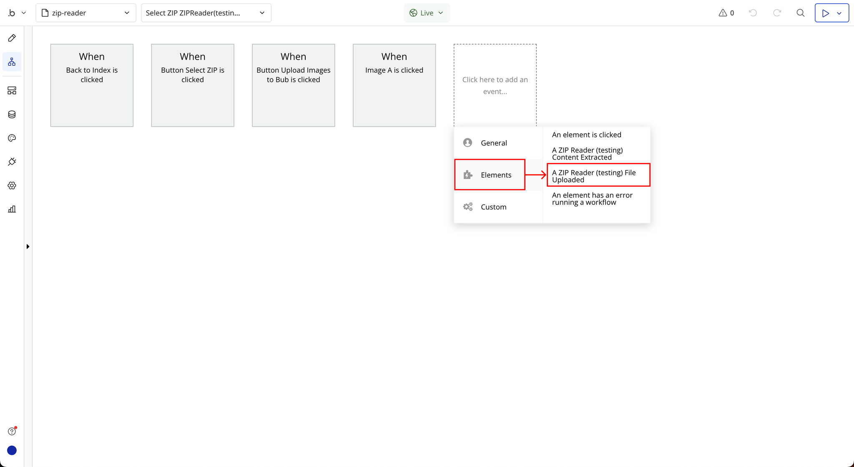Open the help question mark icon
The width and height of the screenshot is (854, 467).
(x=12, y=432)
